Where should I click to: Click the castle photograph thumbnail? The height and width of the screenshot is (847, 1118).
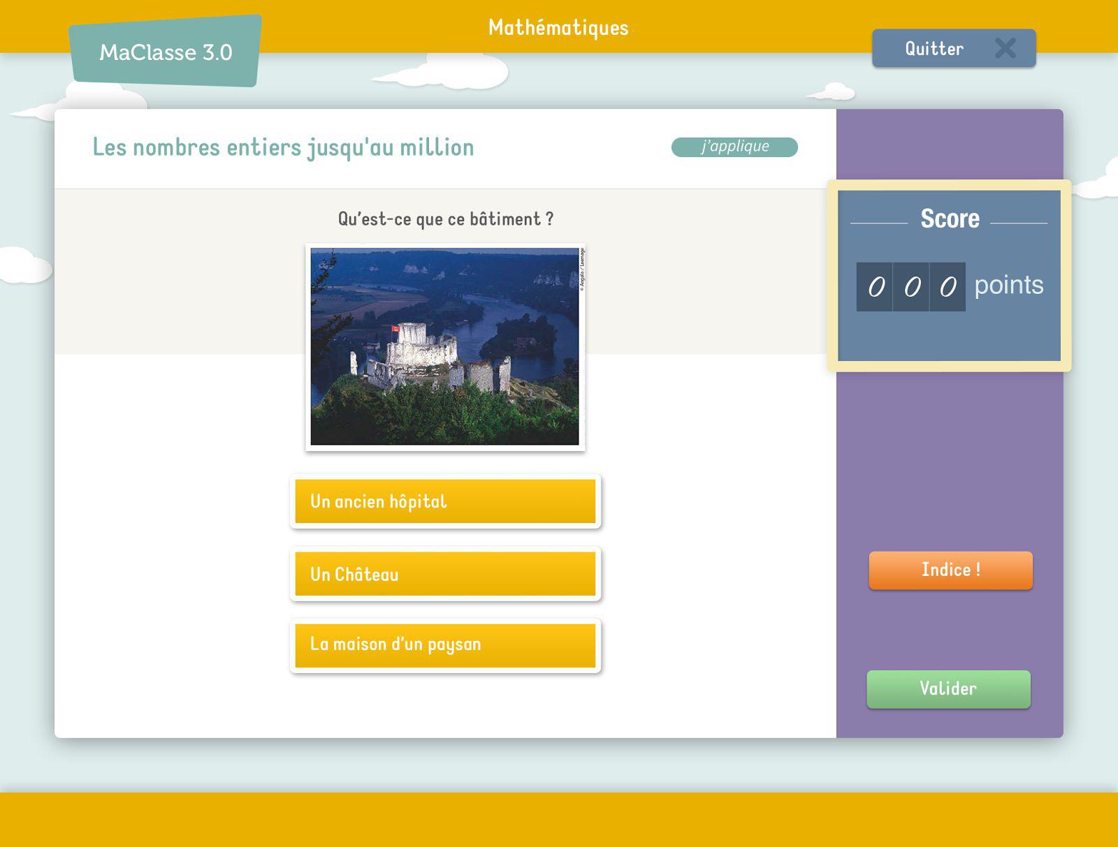[x=445, y=347]
